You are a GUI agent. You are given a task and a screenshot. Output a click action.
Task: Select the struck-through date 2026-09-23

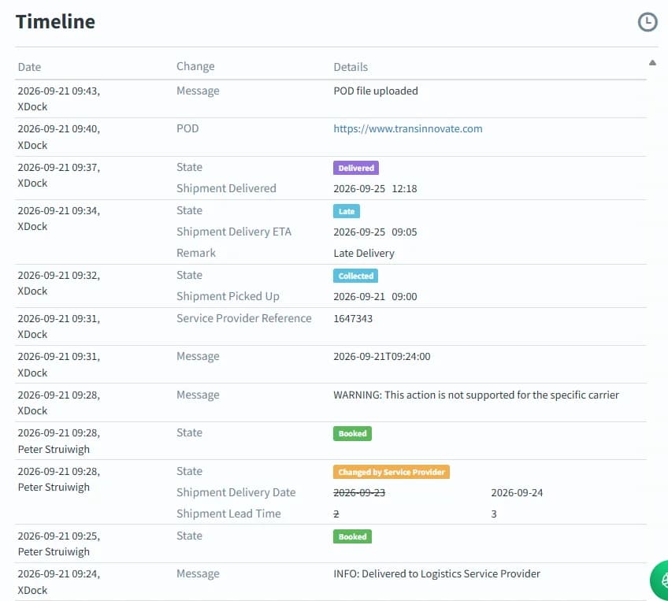click(x=359, y=493)
